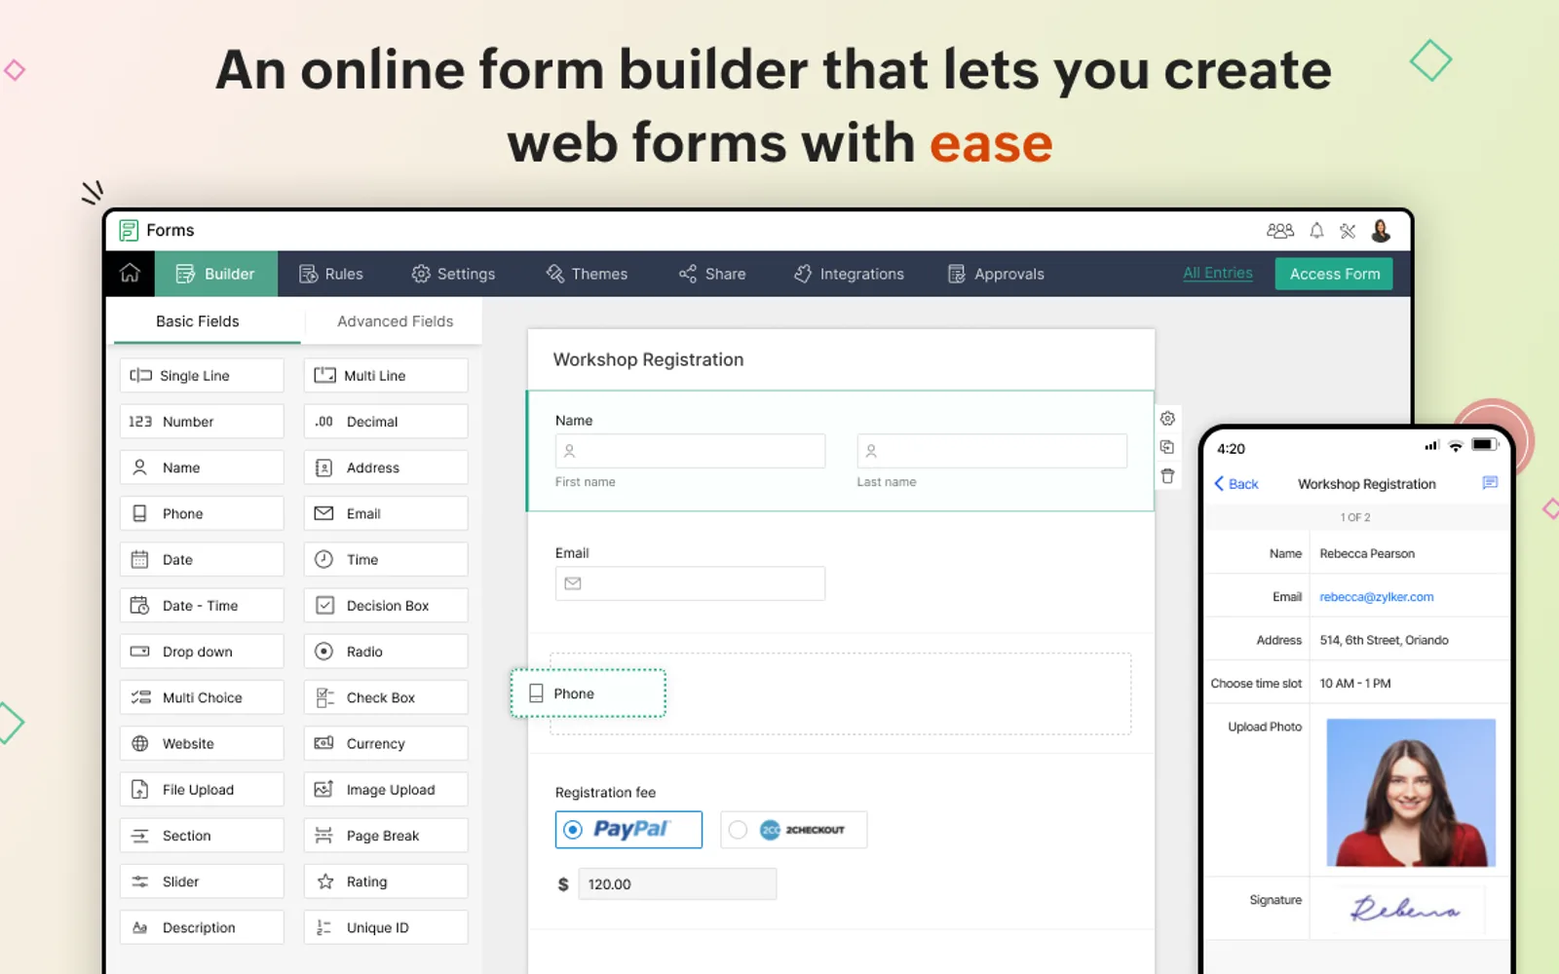Open the user profile avatar
This screenshot has height=974, width=1559.
click(1381, 231)
